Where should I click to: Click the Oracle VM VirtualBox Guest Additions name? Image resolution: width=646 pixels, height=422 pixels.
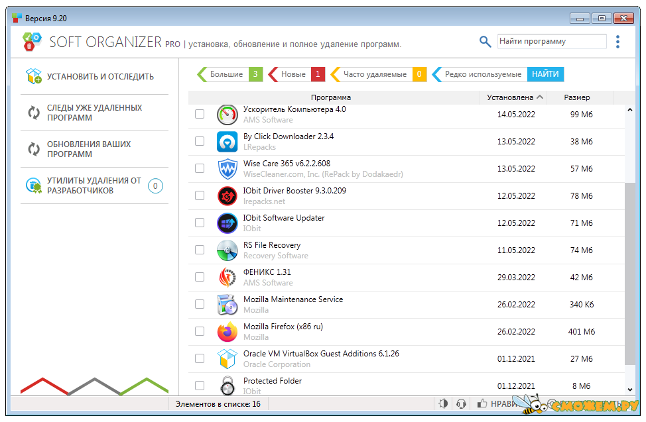(x=321, y=354)
